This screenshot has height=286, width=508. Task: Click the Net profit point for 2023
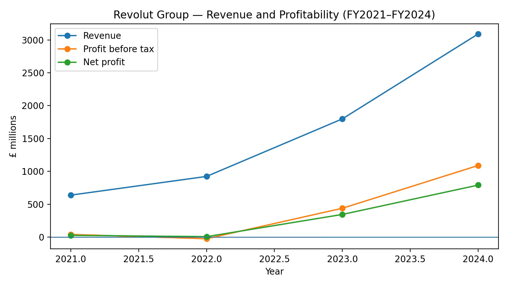coord(342,214)
